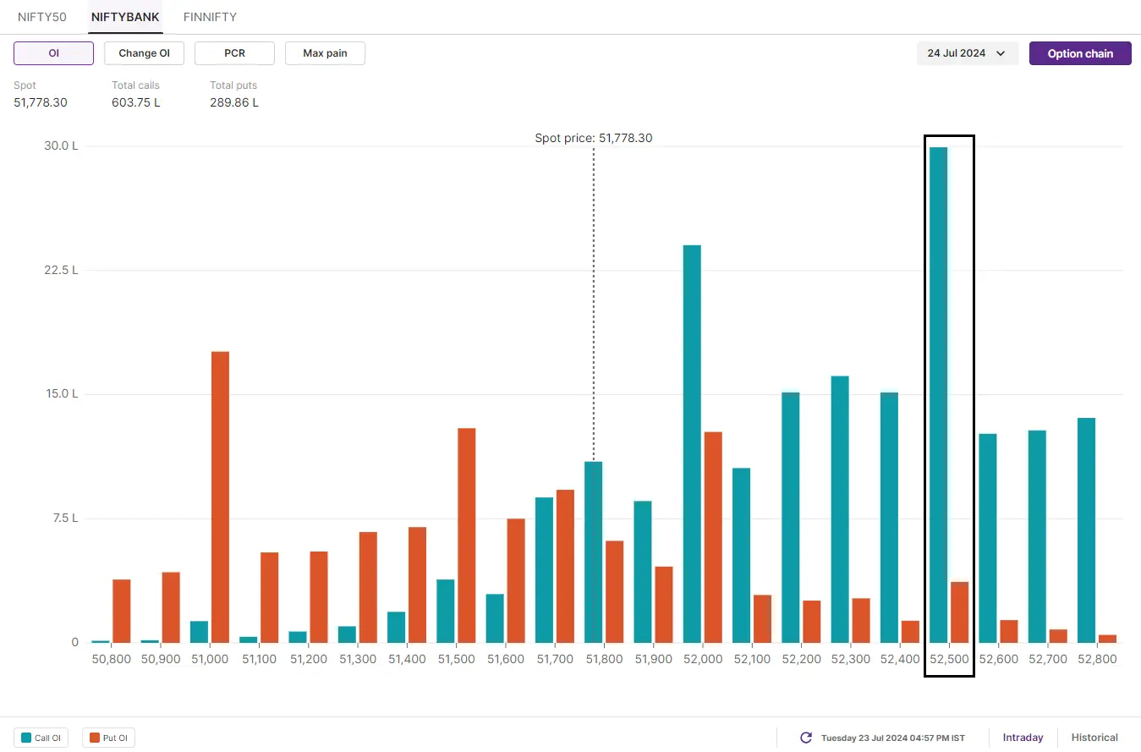Click the 52,000 call OI bar
Image resolution: width=1141 pixels, height=752 pixels.
(x=692, y=444)
